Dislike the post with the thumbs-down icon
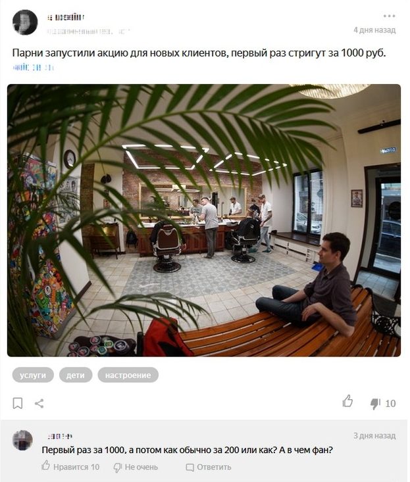410x482 pixels. point(375,404)
